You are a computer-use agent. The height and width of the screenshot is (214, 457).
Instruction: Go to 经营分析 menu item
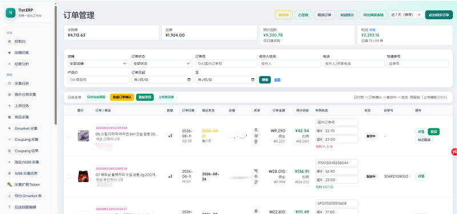(22, 64)
